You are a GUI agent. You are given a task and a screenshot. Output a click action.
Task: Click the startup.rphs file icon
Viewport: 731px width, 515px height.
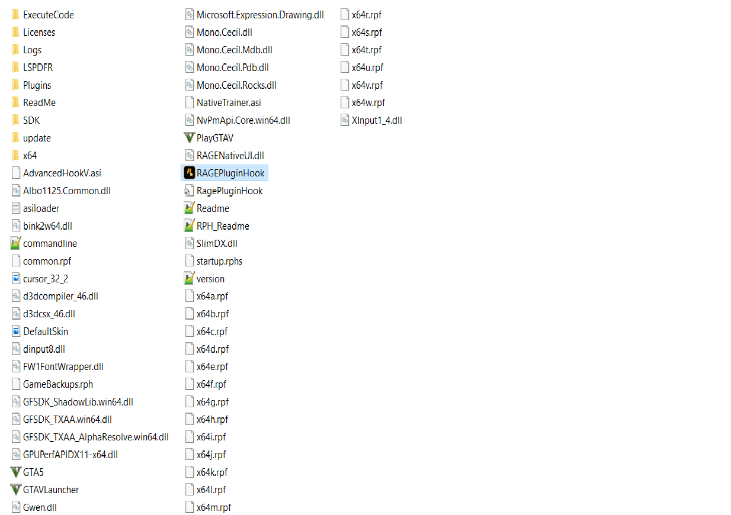click(190, 261)
